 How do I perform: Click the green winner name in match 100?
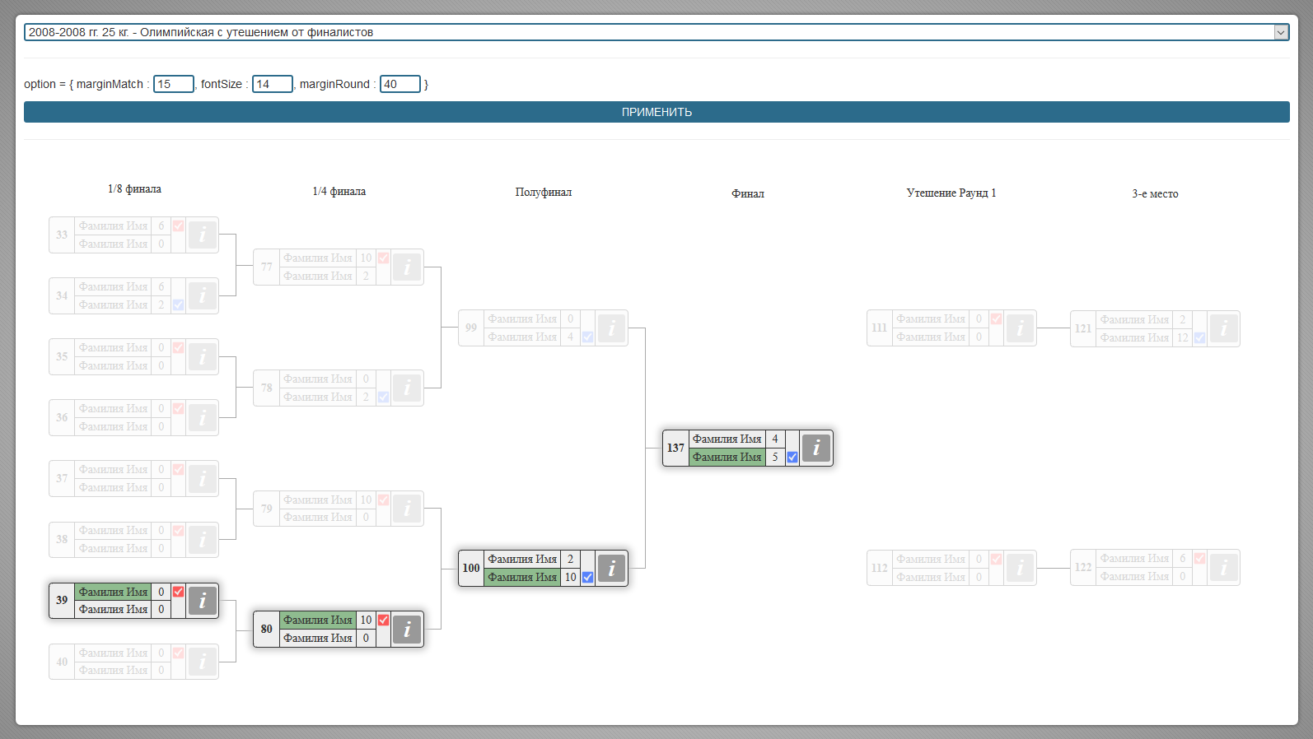[523, 578]
